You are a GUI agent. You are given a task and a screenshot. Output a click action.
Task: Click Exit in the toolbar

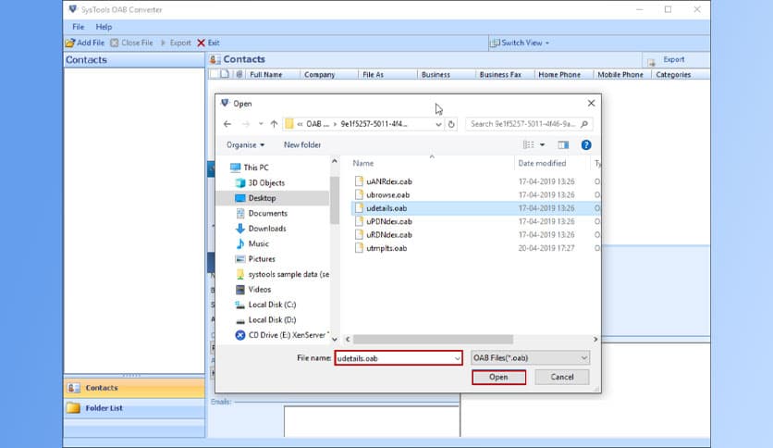tap(209, 43)
